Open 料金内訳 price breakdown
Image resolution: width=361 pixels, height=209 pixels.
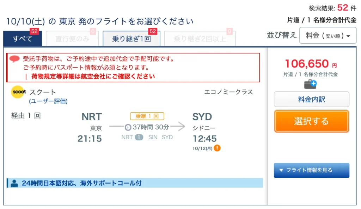point(312,100)
